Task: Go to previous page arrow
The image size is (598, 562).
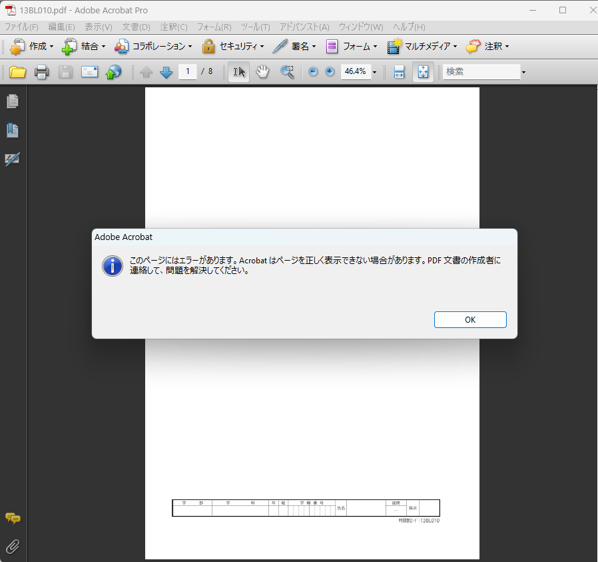Action: click(146, 72)
